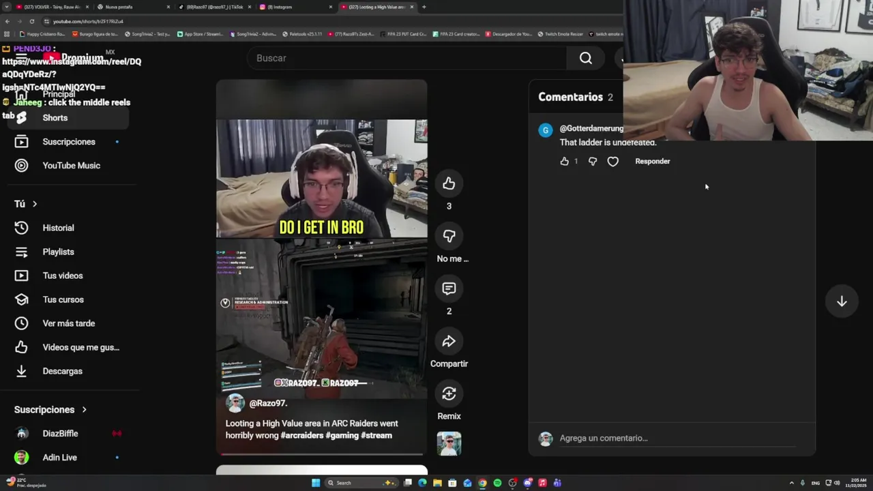Expand the Suscripciones section header

(50, 410)
